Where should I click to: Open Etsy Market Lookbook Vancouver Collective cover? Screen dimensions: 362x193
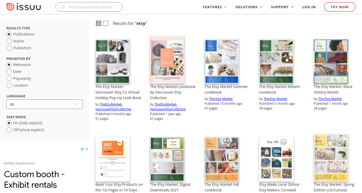click(167, 60)
